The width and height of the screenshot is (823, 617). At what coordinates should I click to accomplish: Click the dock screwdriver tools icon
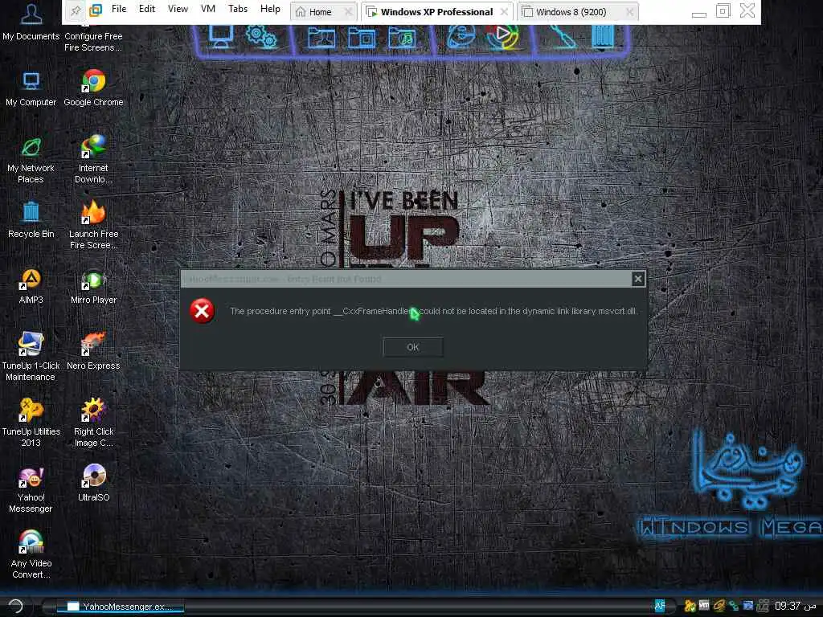pyautogui.click(x=564, y=37)
